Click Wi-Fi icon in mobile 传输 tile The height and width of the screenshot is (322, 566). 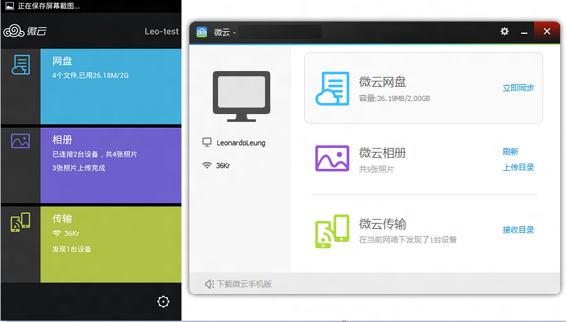pos(57,233)
